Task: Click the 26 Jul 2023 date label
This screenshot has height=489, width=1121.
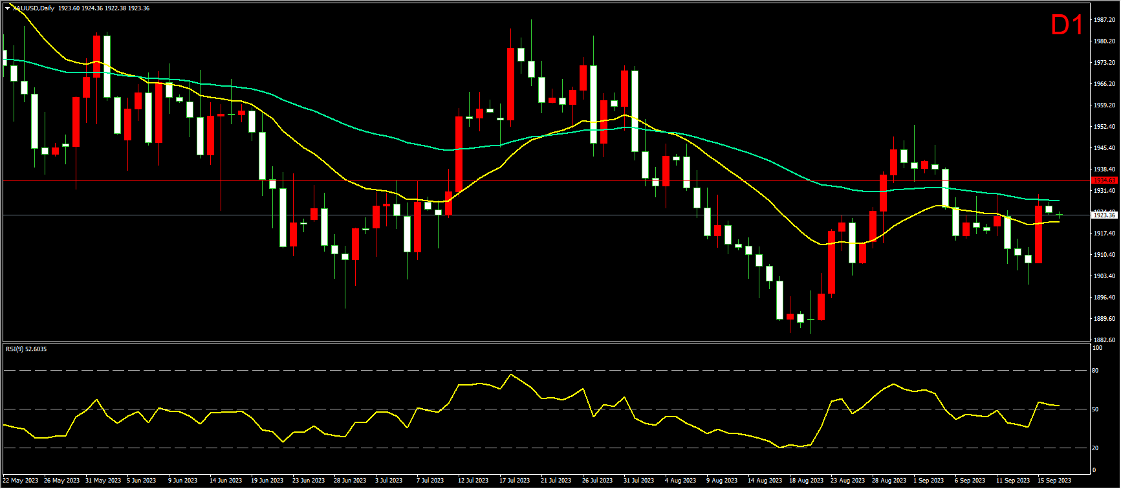Action: pos(597,481)
